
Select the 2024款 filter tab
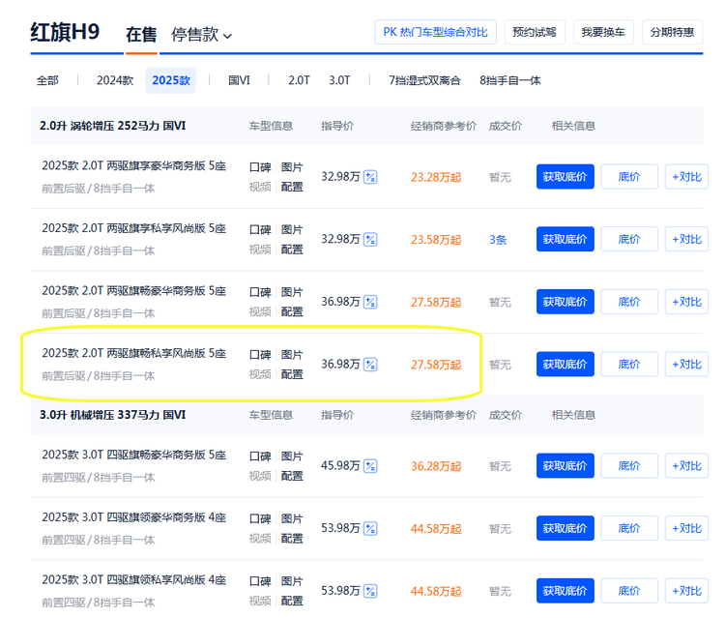click(x=114, y=80)
